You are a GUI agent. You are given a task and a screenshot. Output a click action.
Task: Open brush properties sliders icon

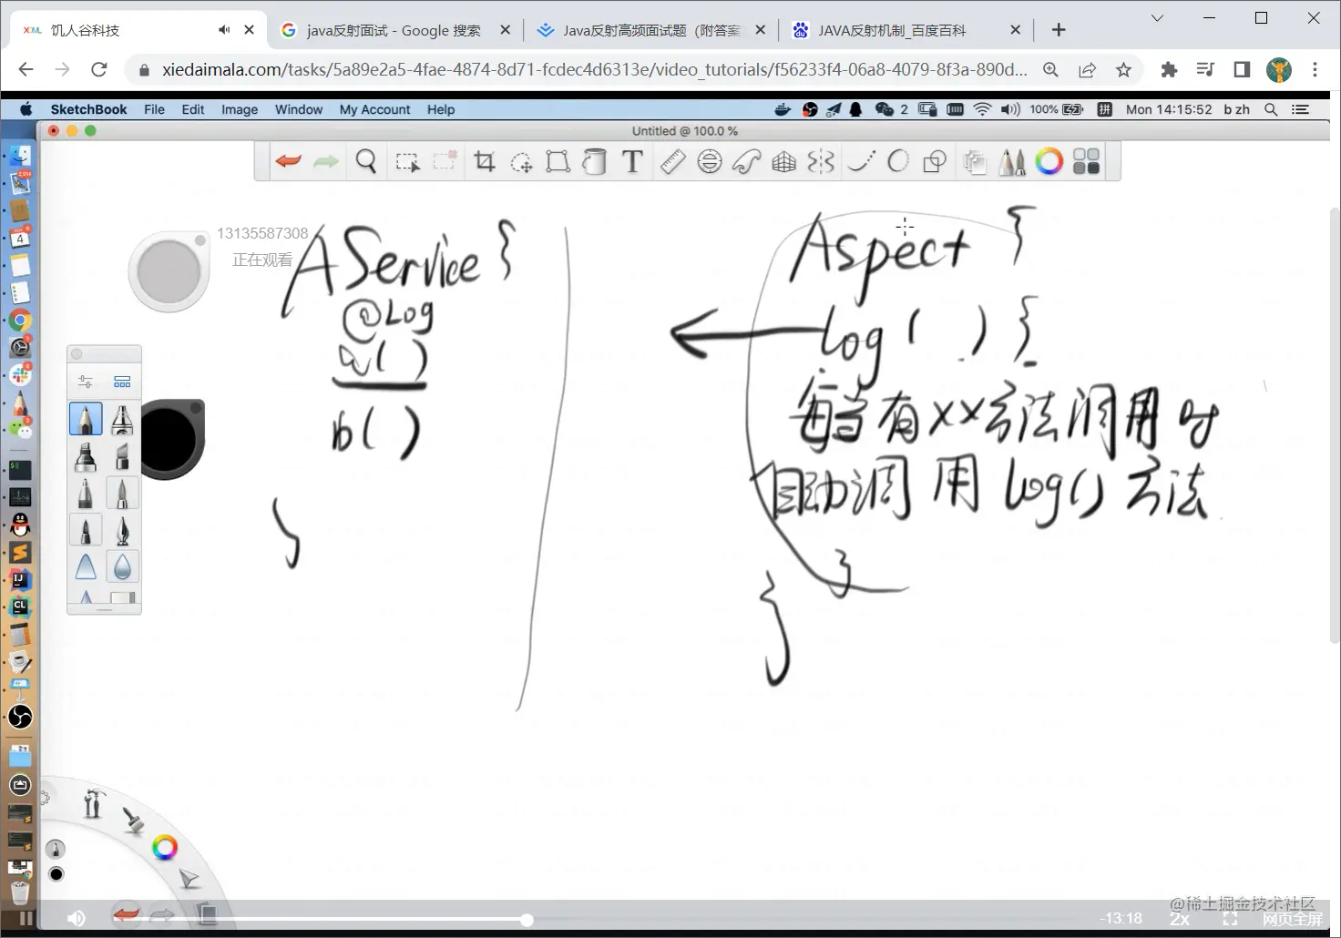86,382
